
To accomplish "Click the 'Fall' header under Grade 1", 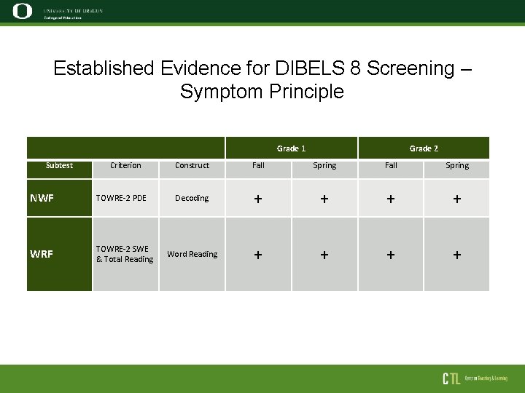I will (x=258, y=170).
